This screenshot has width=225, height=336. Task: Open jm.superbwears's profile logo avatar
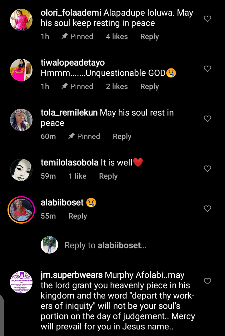coord(21,283)
